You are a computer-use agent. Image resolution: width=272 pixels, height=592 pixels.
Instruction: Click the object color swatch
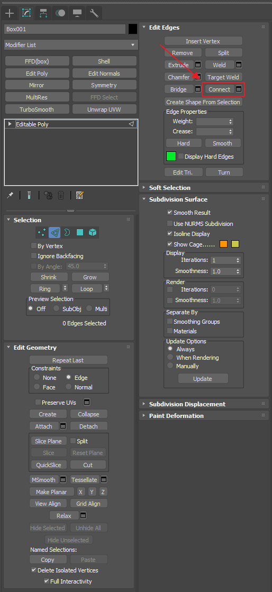coord(133,29)
